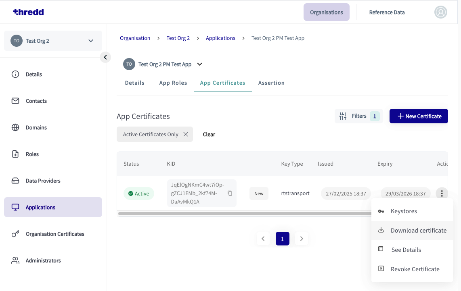Click the Organisation breadcrumb link
The width and height of the screenshot is (461, 291).
coord(135,38)
